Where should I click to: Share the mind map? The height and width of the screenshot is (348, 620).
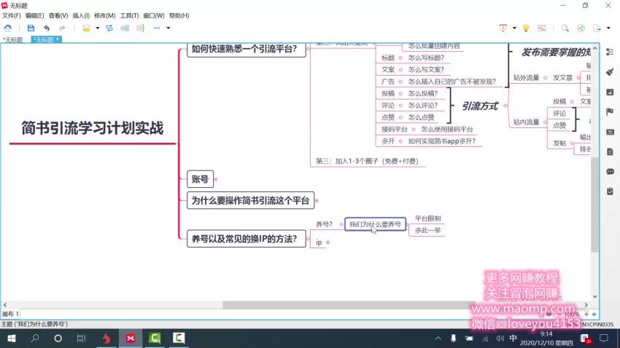581,28
